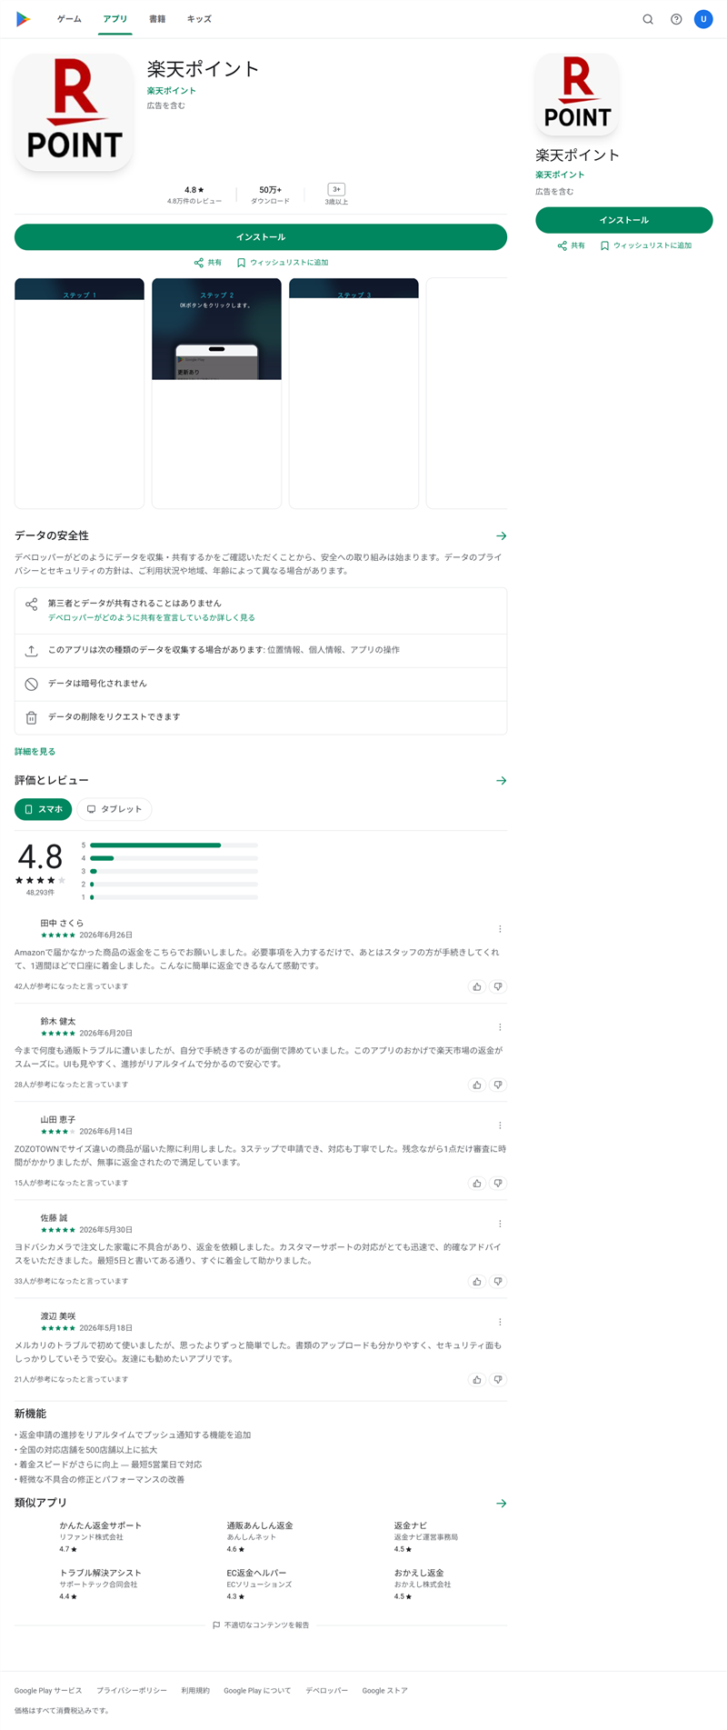Click the main インストール button
727x1730 pixels.
point(261,237)
